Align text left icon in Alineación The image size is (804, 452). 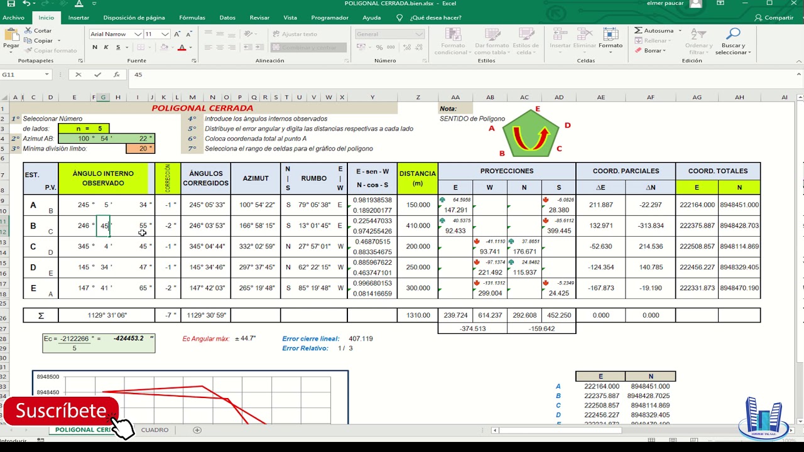coord(208,47)
